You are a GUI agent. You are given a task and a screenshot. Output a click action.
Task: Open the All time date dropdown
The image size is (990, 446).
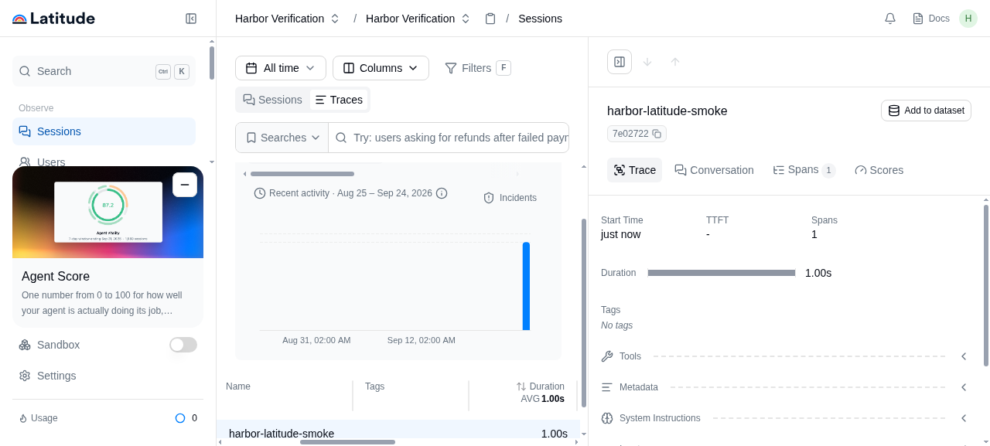(281, 68)
